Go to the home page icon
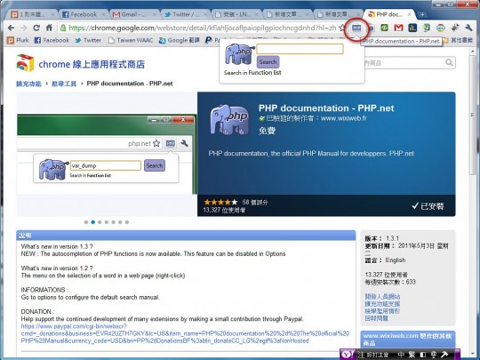The image size is (480, 360). pos(49,28)
